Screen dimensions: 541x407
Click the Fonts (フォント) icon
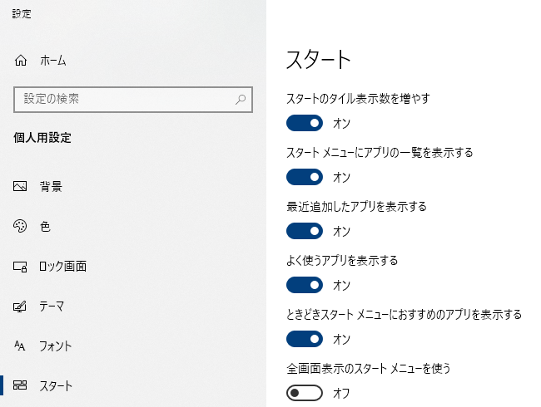coord(22,346)
